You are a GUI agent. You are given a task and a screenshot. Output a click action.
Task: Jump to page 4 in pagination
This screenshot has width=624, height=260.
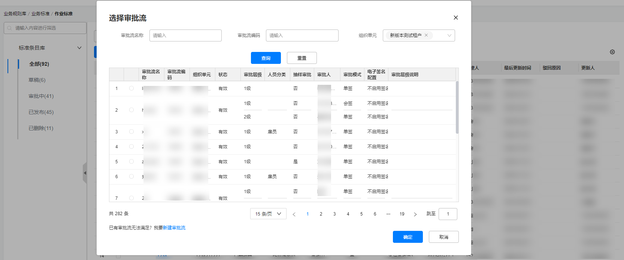point(348,214)
